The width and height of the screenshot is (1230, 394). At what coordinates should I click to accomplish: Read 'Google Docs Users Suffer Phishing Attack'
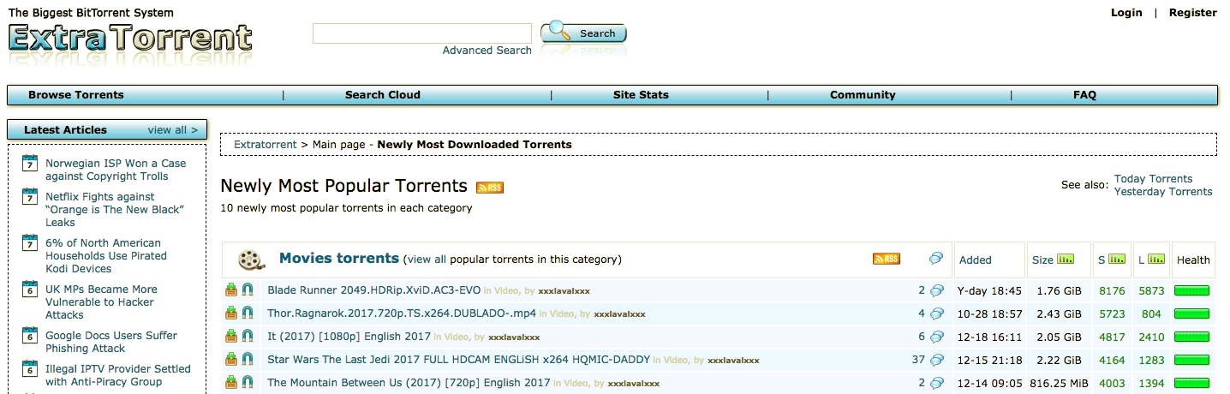pos(111,342)
